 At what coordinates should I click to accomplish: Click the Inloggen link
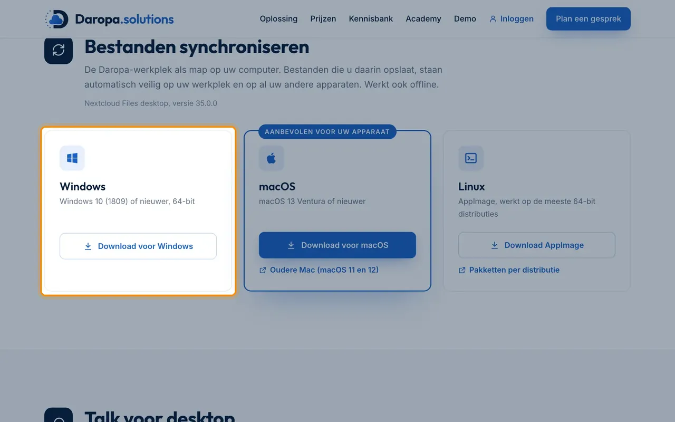(x=511, y=19)
